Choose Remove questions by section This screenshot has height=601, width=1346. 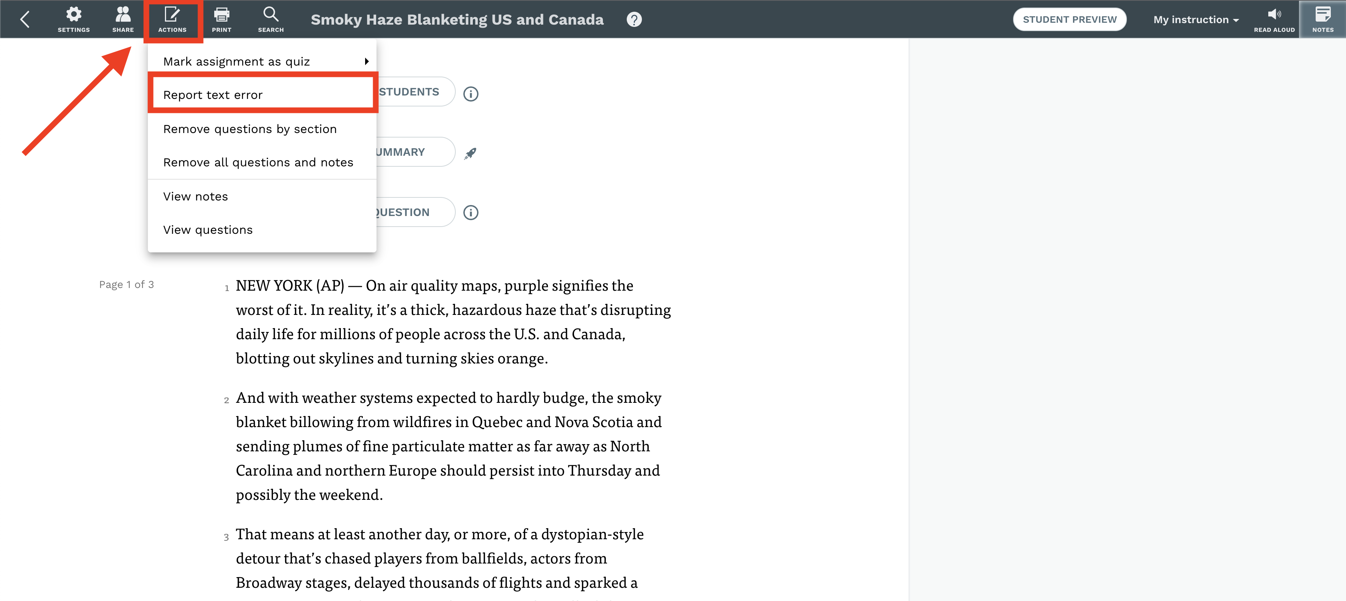tap(262, 129)
